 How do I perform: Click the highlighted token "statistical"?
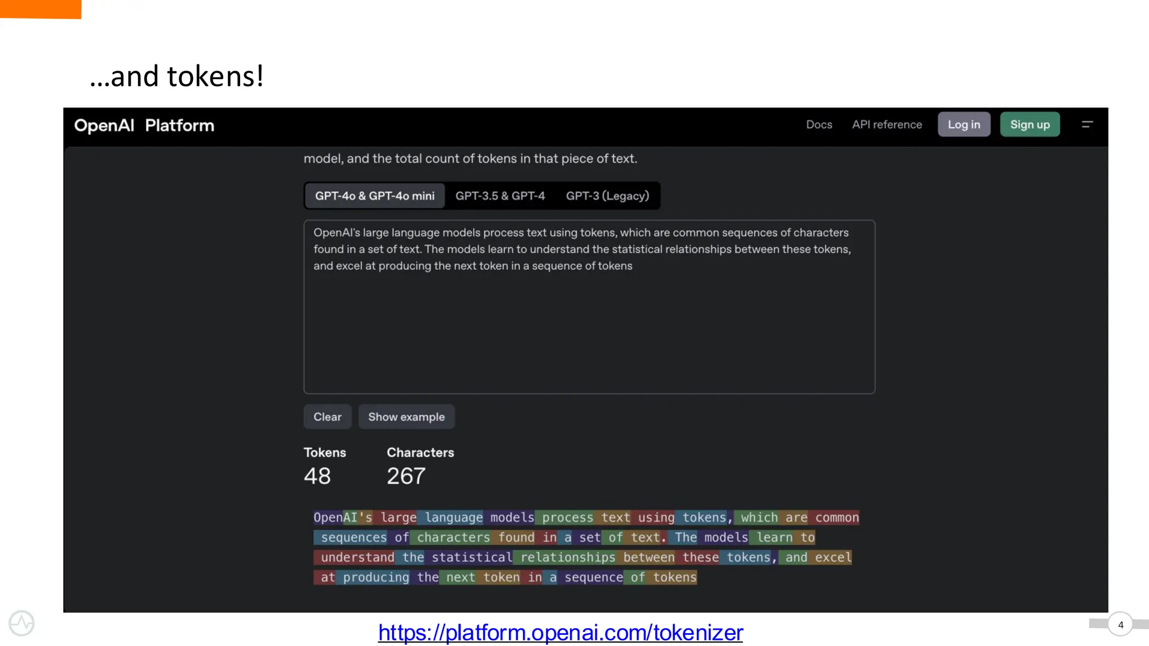click(468, 557)
